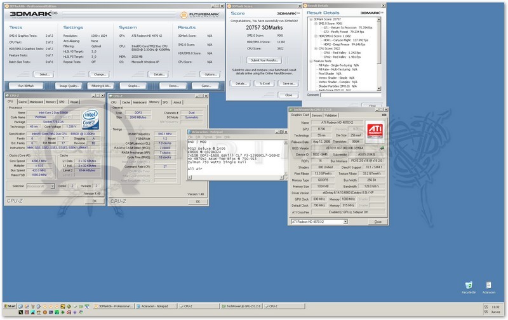Click the Options button under Results

[x=210, y=74]
